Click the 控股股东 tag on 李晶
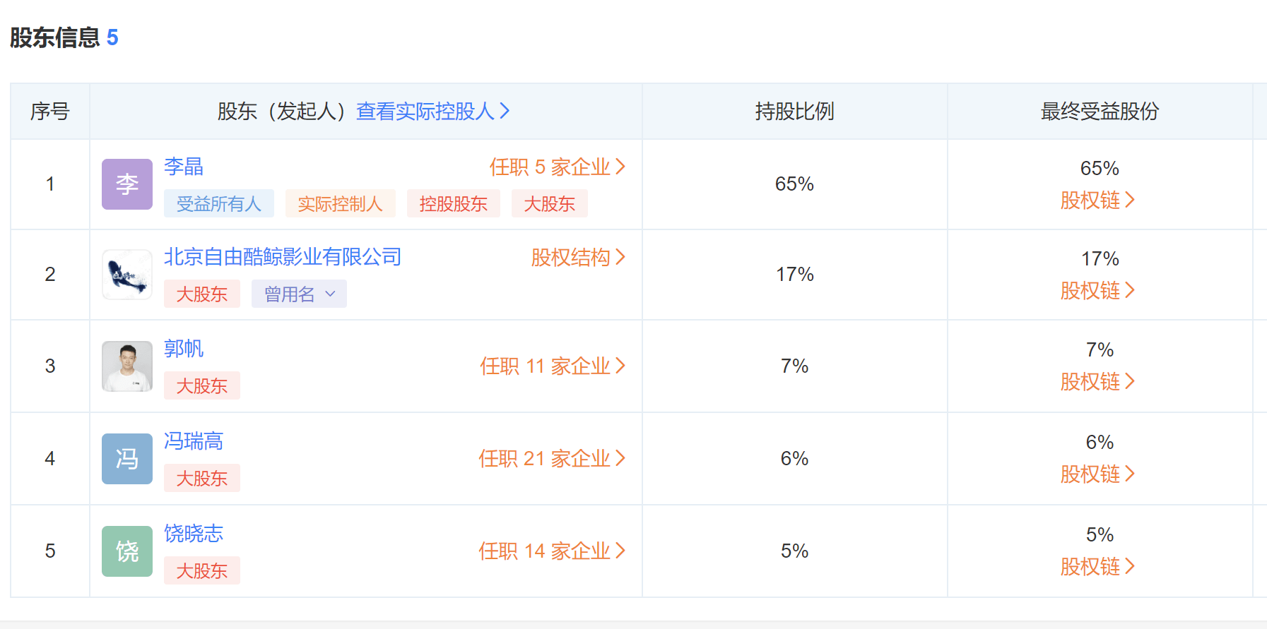The image size is (1267, 629). (x=453, y=204)
